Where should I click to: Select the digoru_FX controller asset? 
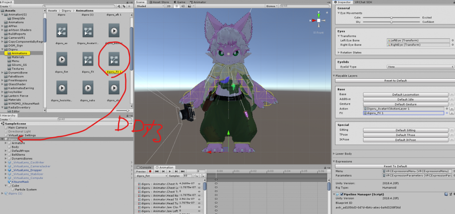point(88,60)
